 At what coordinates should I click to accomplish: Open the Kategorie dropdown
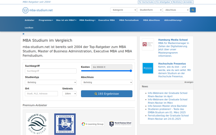[123, 10]
